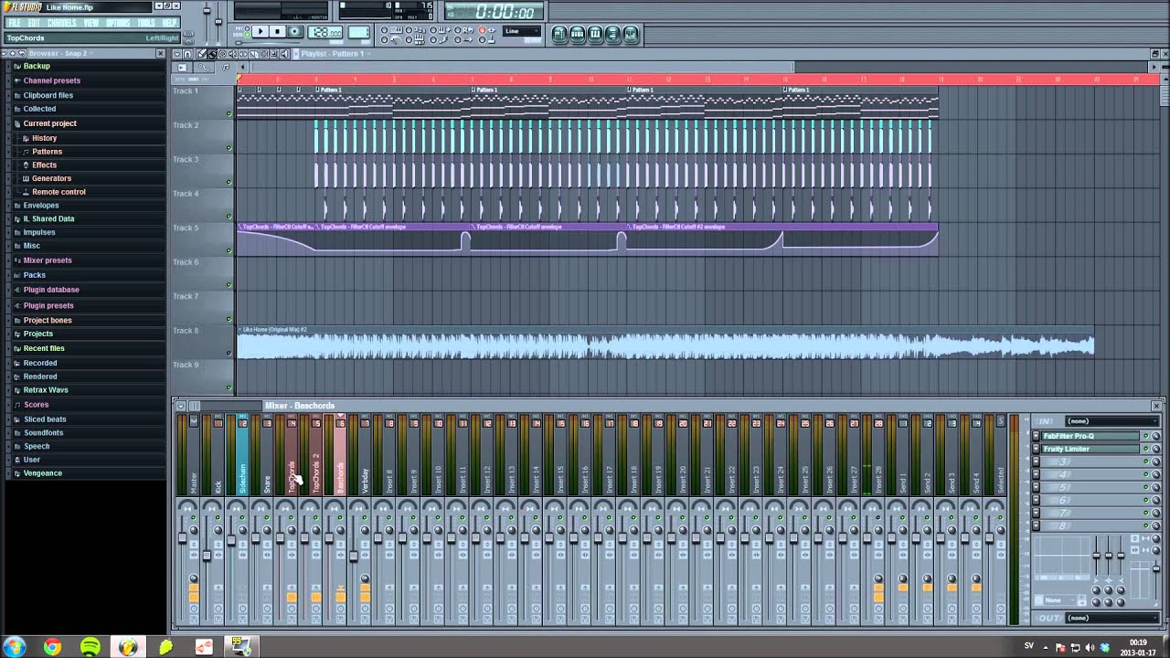
Task: Open the Chrome icon in taskbar
Action: coord(52,647)
